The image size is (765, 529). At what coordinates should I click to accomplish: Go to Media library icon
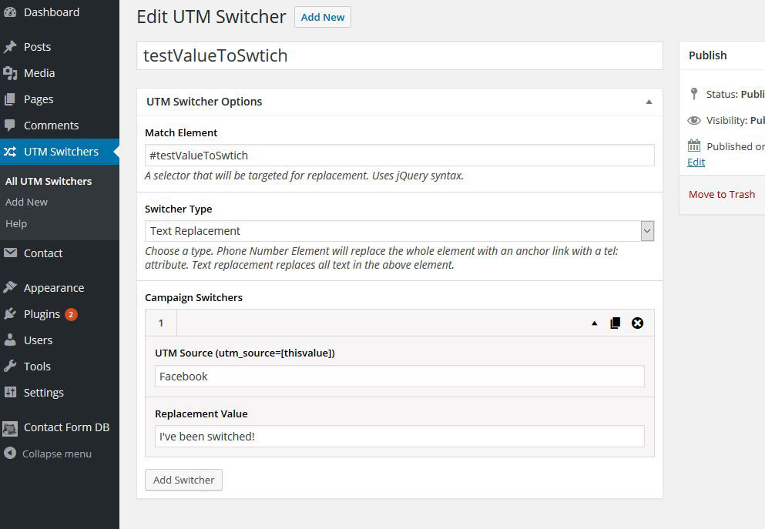(10, 73)
